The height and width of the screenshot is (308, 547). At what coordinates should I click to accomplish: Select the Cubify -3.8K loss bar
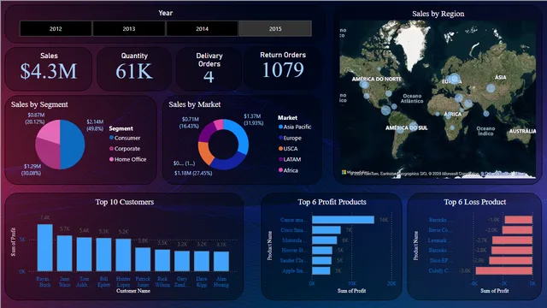[504, 270]
